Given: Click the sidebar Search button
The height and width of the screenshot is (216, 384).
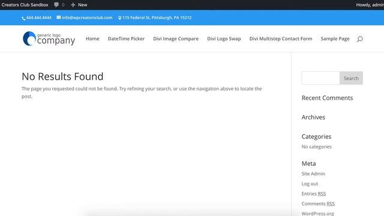Looking at the screenshot, I should tap(351, 78).
